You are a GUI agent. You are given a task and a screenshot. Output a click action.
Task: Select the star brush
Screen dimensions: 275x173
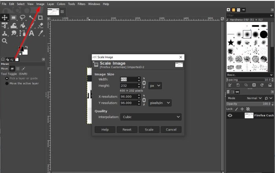[x=231, y=42]
